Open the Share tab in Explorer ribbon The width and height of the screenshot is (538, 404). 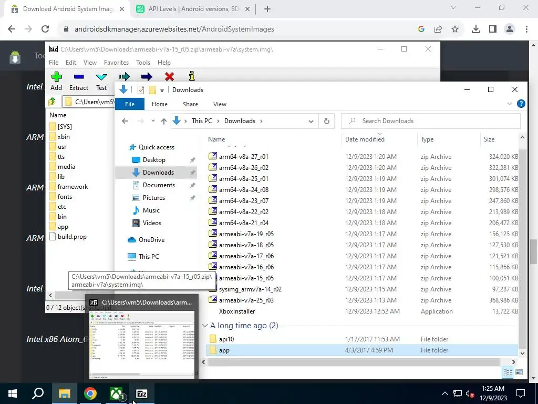pyautogui.click(x=190, y=104)
